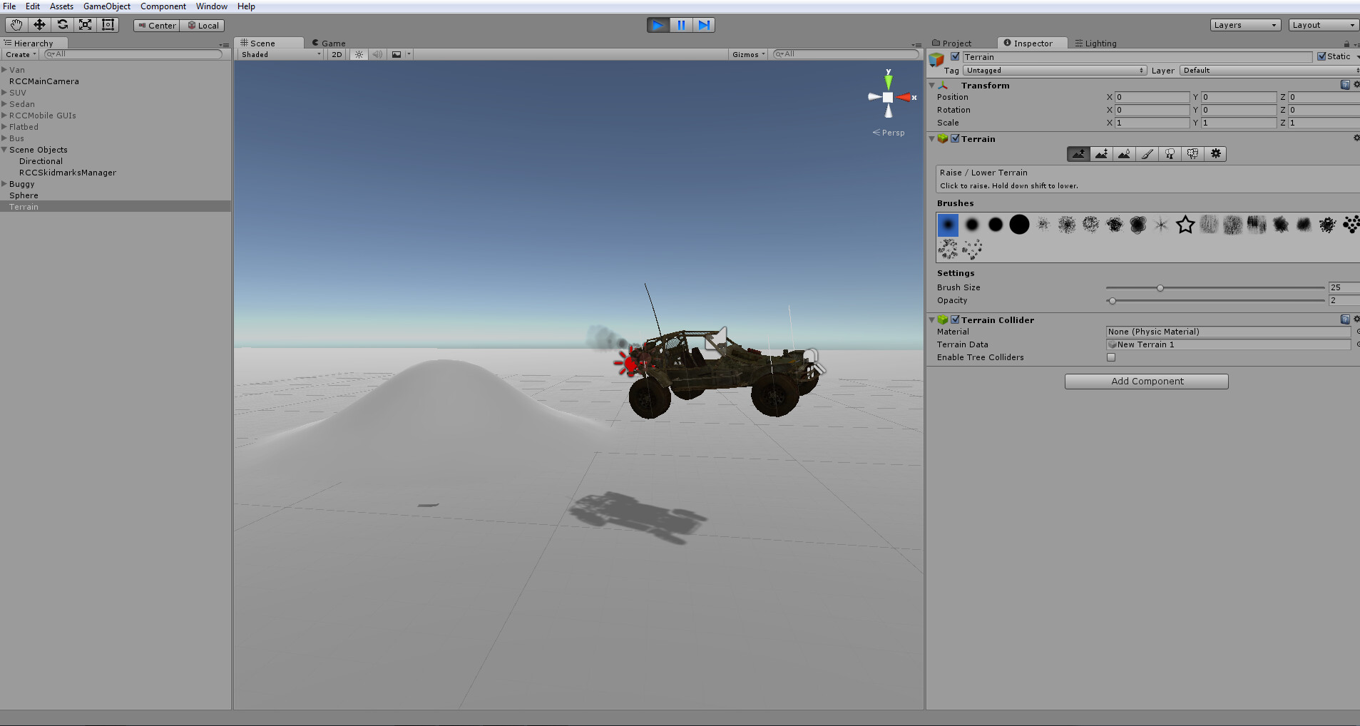1360x726 pixels.
Task: Toggle the Static checkbox for Terrain
Action: (x=1321, y=56)
